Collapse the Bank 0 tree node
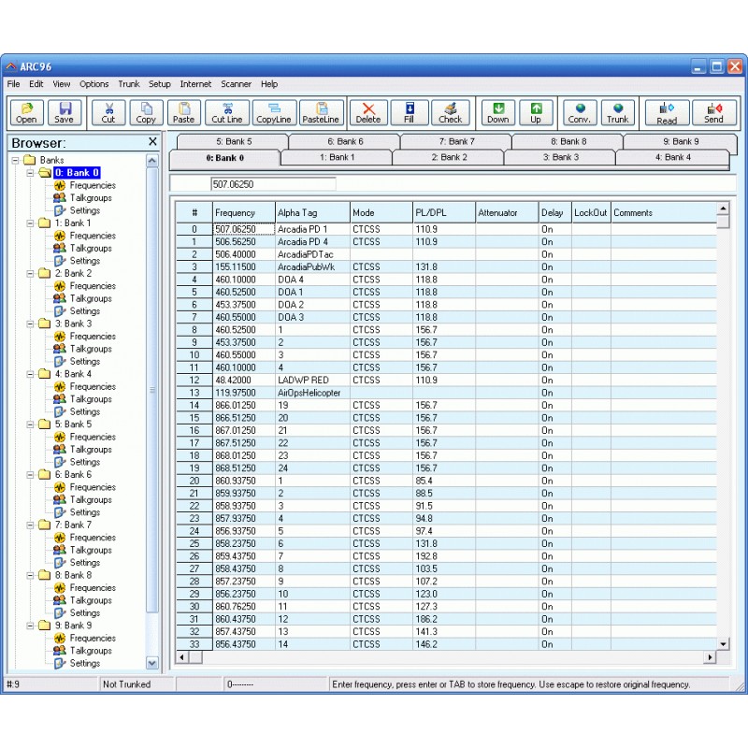748x748 pixels. tap(30, 172)
